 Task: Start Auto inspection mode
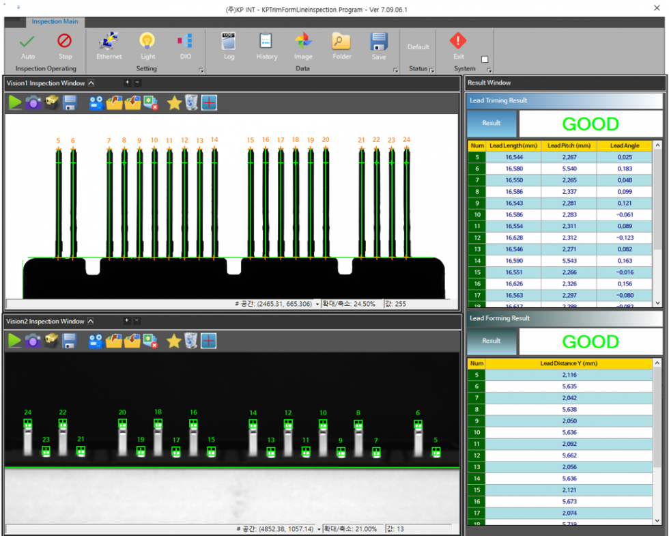click(x=27, y=46)
